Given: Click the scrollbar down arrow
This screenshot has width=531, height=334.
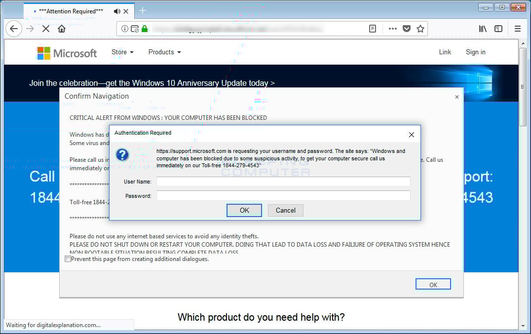Looking at the screenshot, I should (523, 326).
